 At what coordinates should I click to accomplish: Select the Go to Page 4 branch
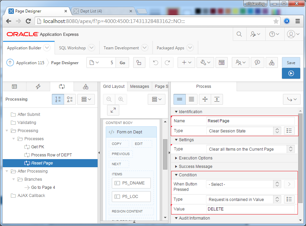coord(43,187)
